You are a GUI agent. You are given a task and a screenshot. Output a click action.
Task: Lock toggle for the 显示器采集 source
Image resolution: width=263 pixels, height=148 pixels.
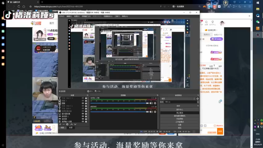[x=86, y=113]
